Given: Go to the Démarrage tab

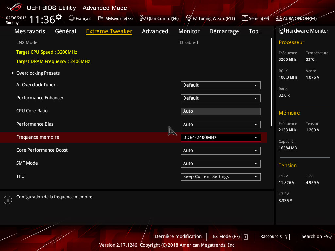Looking at the screenshot, I should click(x=224, y=31).
